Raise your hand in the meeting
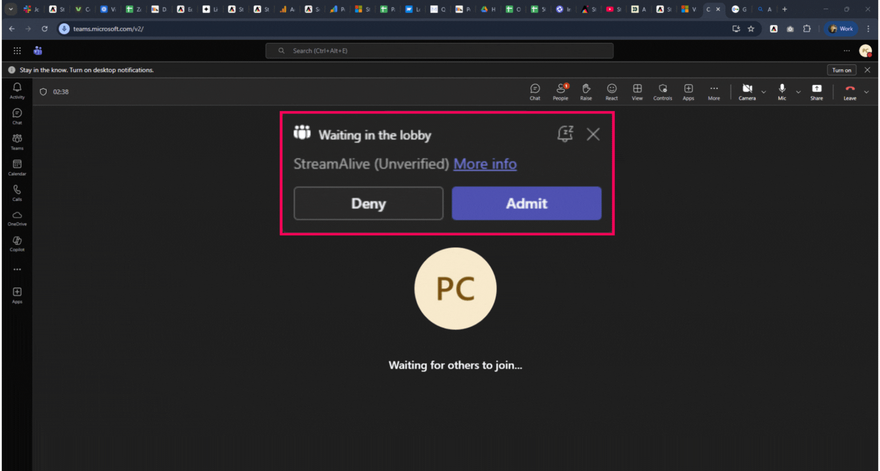Viewport: 880px width, 471px height. pos(586,92)
